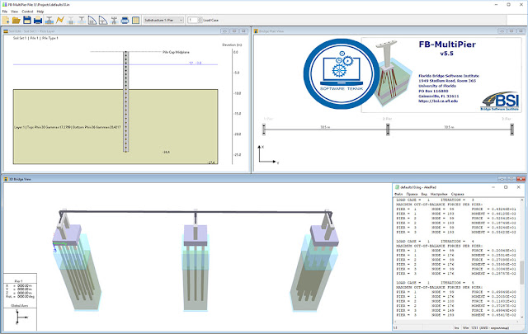This screenshot has width=528, height=334.
Task: Click the Pile Cap Midplane label
Action: 176,52
